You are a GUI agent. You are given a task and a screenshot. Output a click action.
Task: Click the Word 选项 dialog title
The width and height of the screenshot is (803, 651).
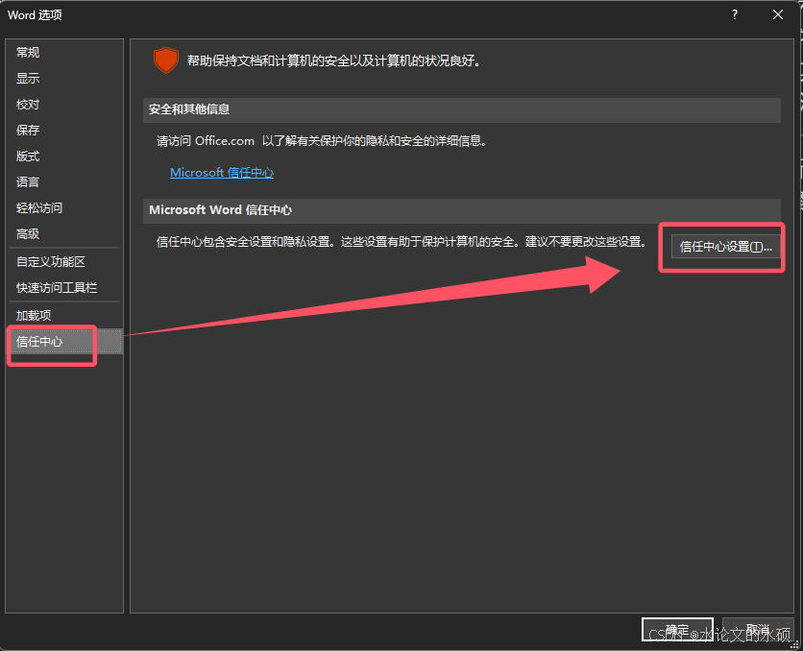[x=35, y=14]
